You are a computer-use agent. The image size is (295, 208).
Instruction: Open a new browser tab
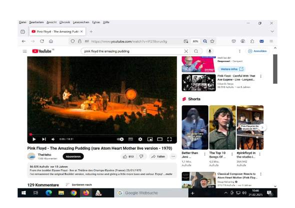[91, 31]
